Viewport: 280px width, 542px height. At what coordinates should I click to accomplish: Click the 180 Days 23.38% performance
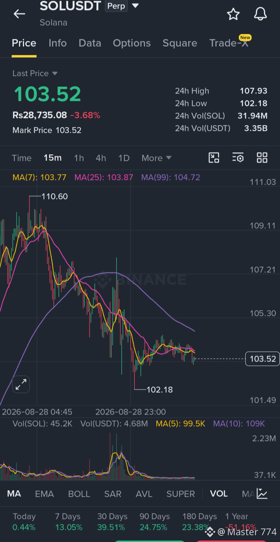coord(199,522)
